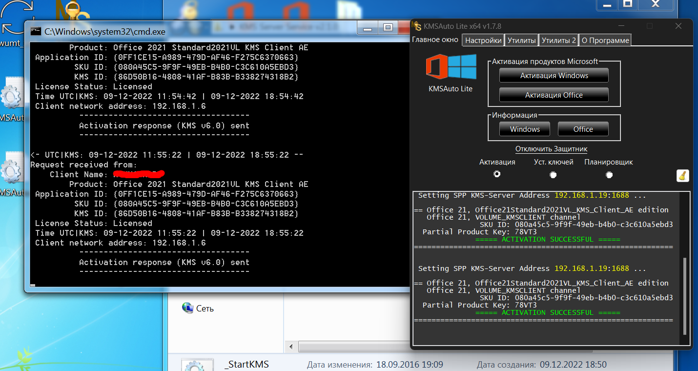Image resolution: width=698 pixels, height=371 pixels.
Task: Click the Windows information button
Action: [x=525, y=129]
